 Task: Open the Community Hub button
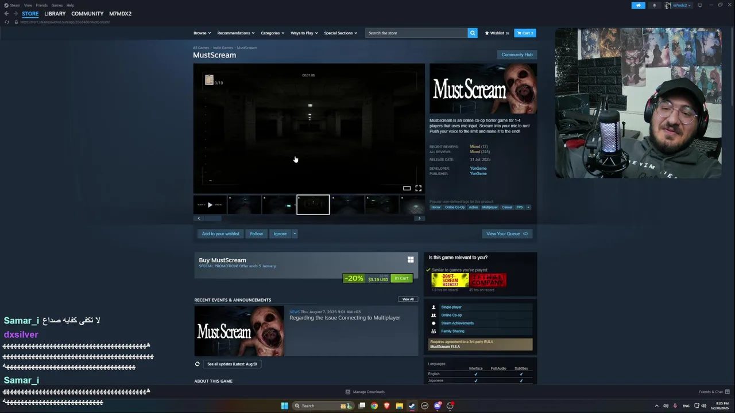(517, 54)
